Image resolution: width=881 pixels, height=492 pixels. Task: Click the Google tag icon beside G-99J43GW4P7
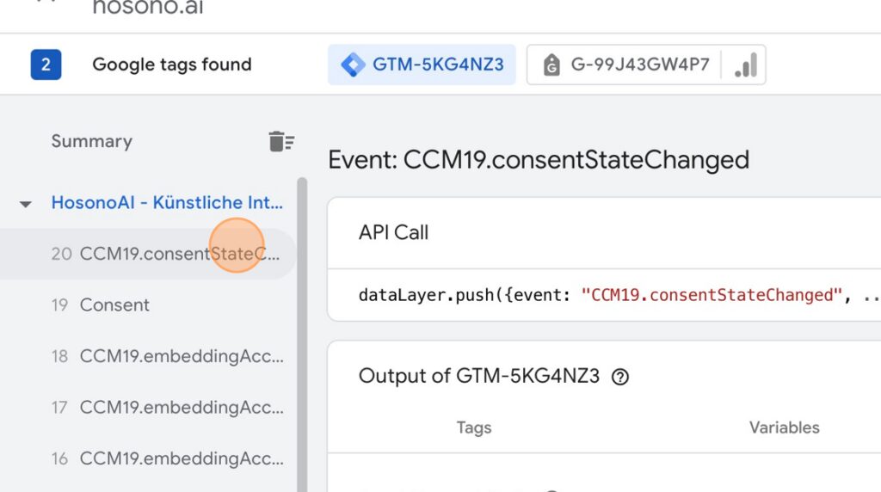(551, 65)
